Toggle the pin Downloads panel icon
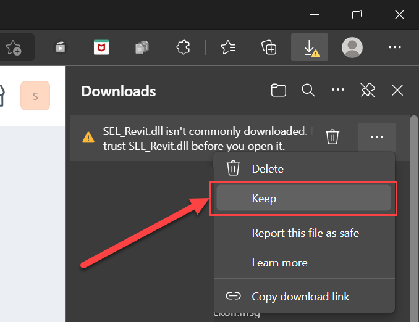 pos(368,90)
